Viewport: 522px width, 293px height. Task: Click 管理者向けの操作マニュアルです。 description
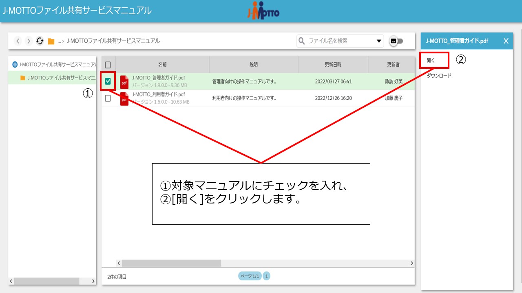coord(244,81)
